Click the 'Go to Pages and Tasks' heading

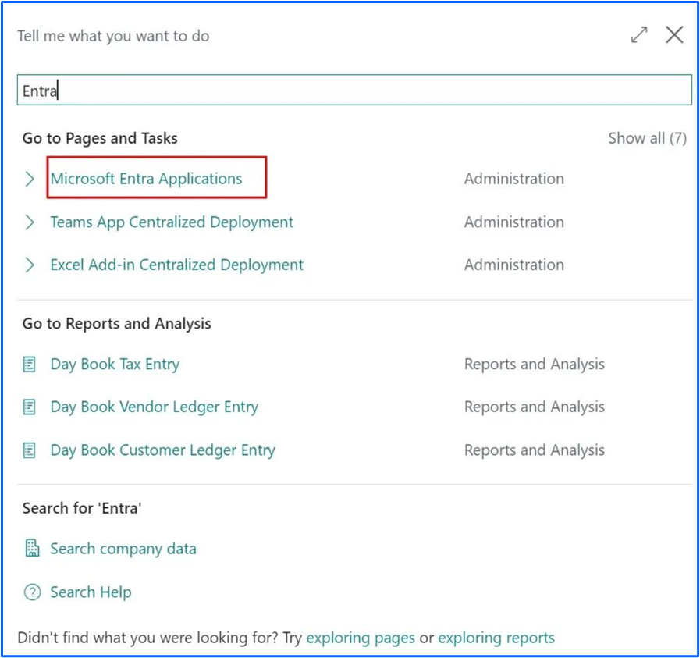pos(100,138)
